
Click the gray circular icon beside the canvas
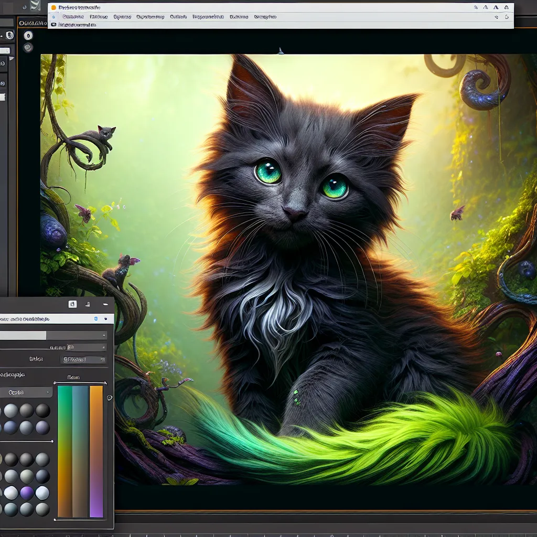[x=28, y=48]
